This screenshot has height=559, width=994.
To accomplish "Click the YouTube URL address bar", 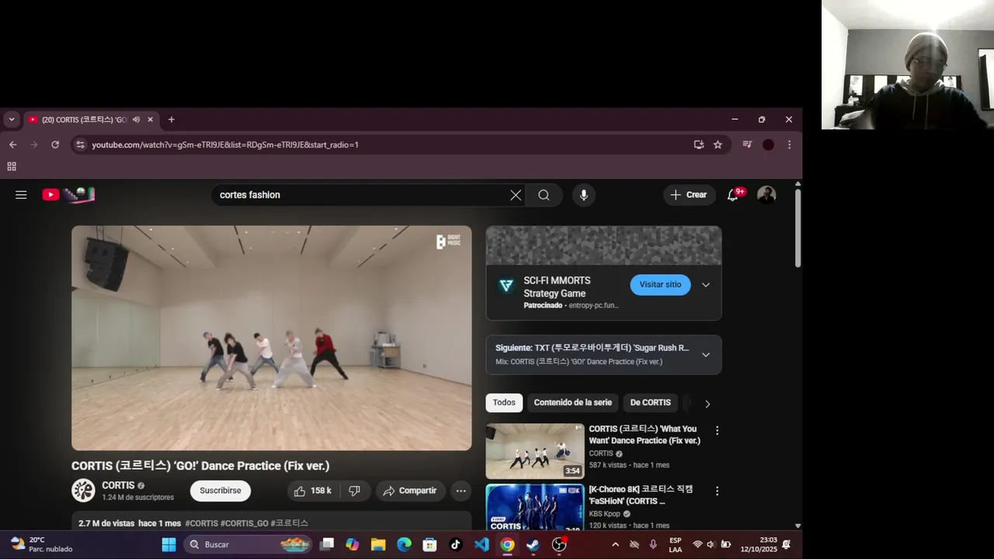I will (388, 144).
